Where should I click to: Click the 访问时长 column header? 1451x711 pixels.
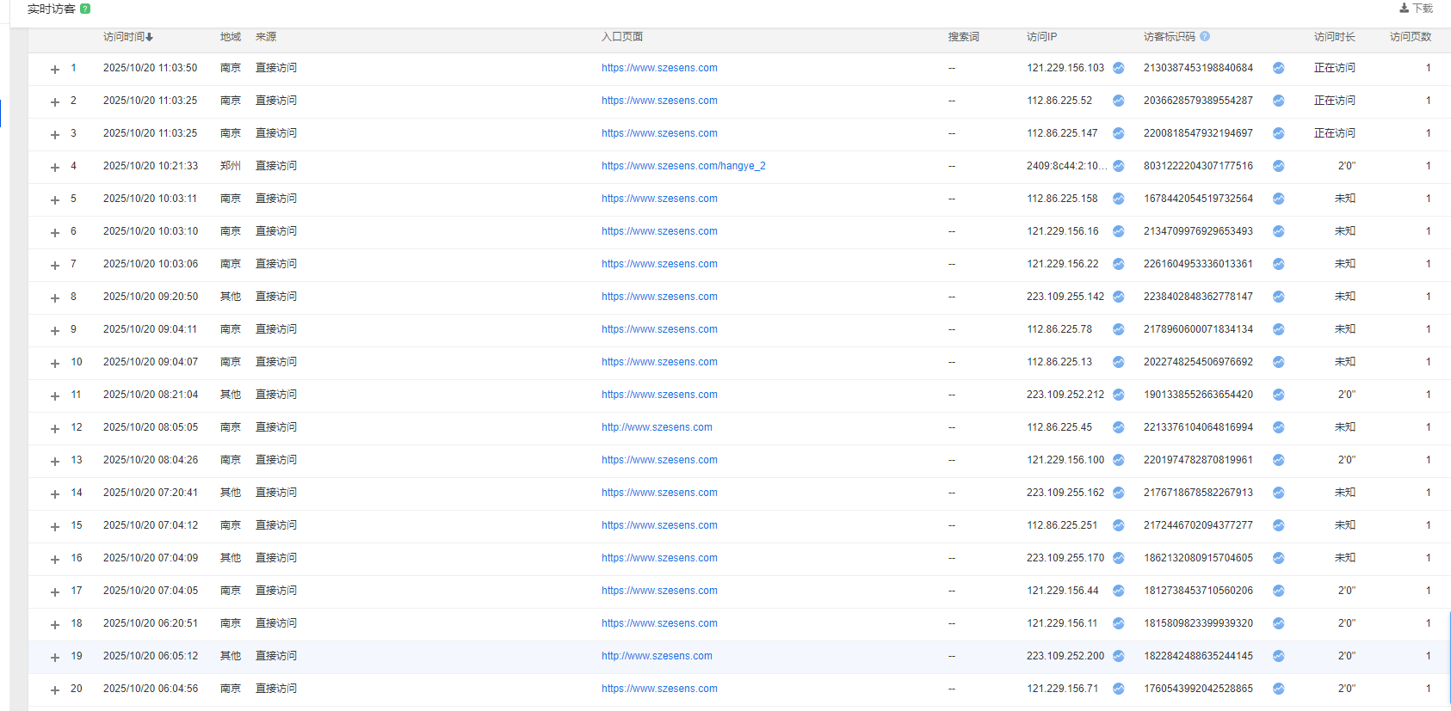coord(1334,37)
